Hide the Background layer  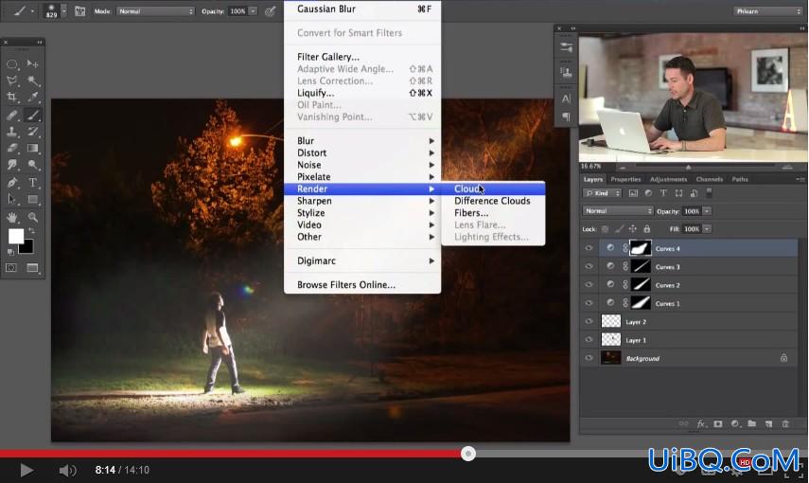pyautogui.click(x=589, y=358)
